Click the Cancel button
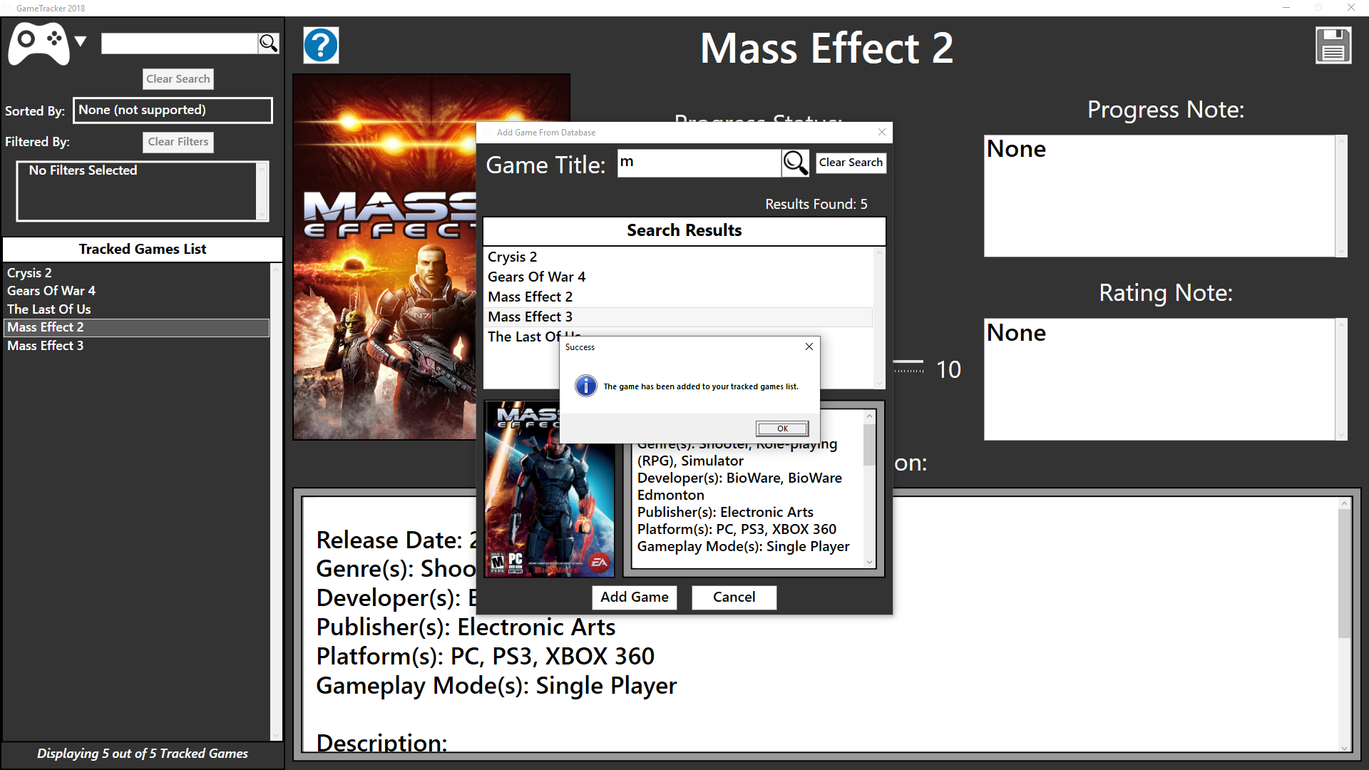This screenshot has height=770, width=1369. [x=734, y=597]
